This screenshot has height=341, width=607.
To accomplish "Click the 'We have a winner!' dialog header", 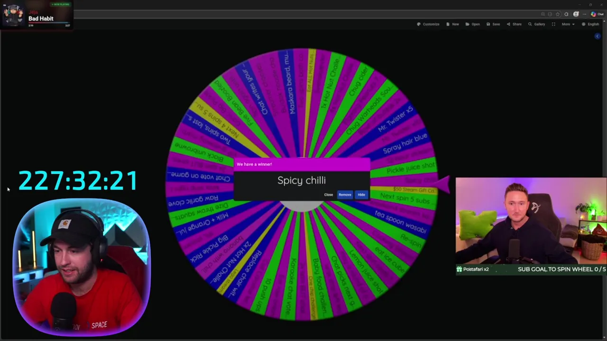I will (302, 164).
